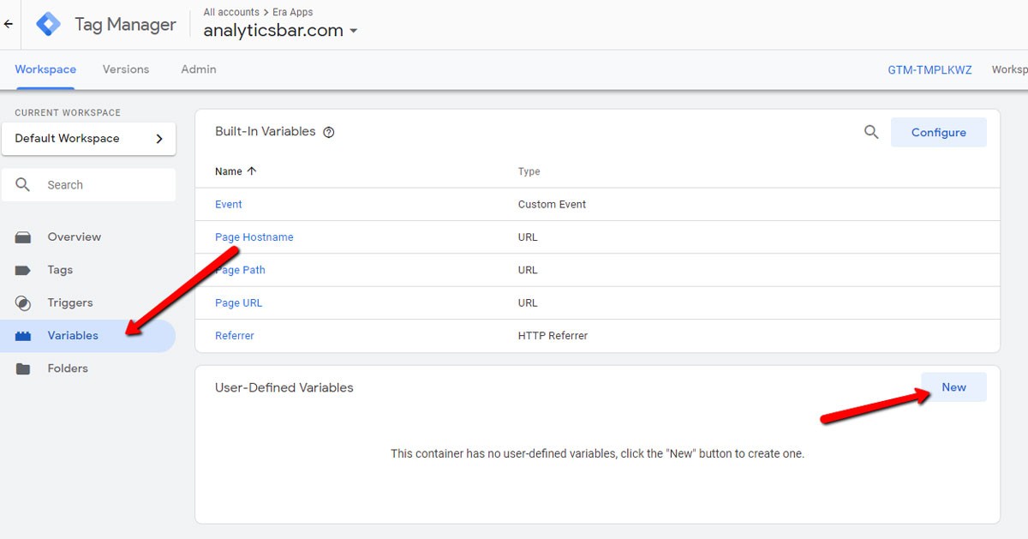
Task: Click the GTM-TMPLKWZ container ID link
Action: 929,69
